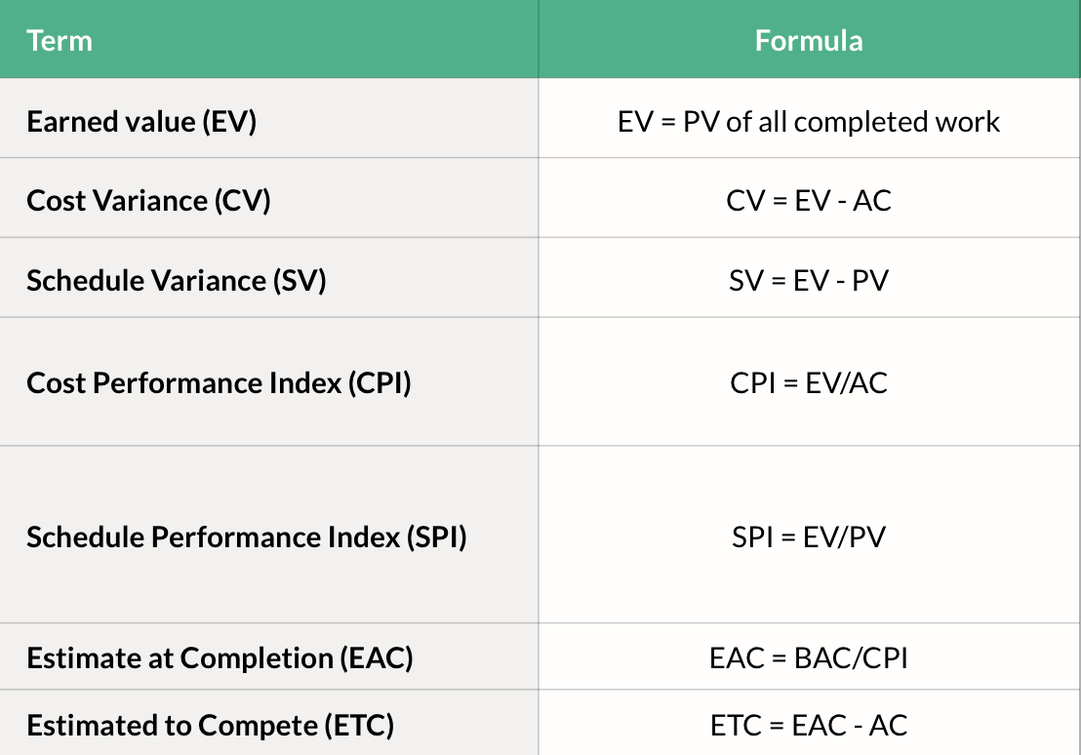Click the formula 'SV = EV - PV'
Viewport: 1081px width, 755px height.
(809, 281)
